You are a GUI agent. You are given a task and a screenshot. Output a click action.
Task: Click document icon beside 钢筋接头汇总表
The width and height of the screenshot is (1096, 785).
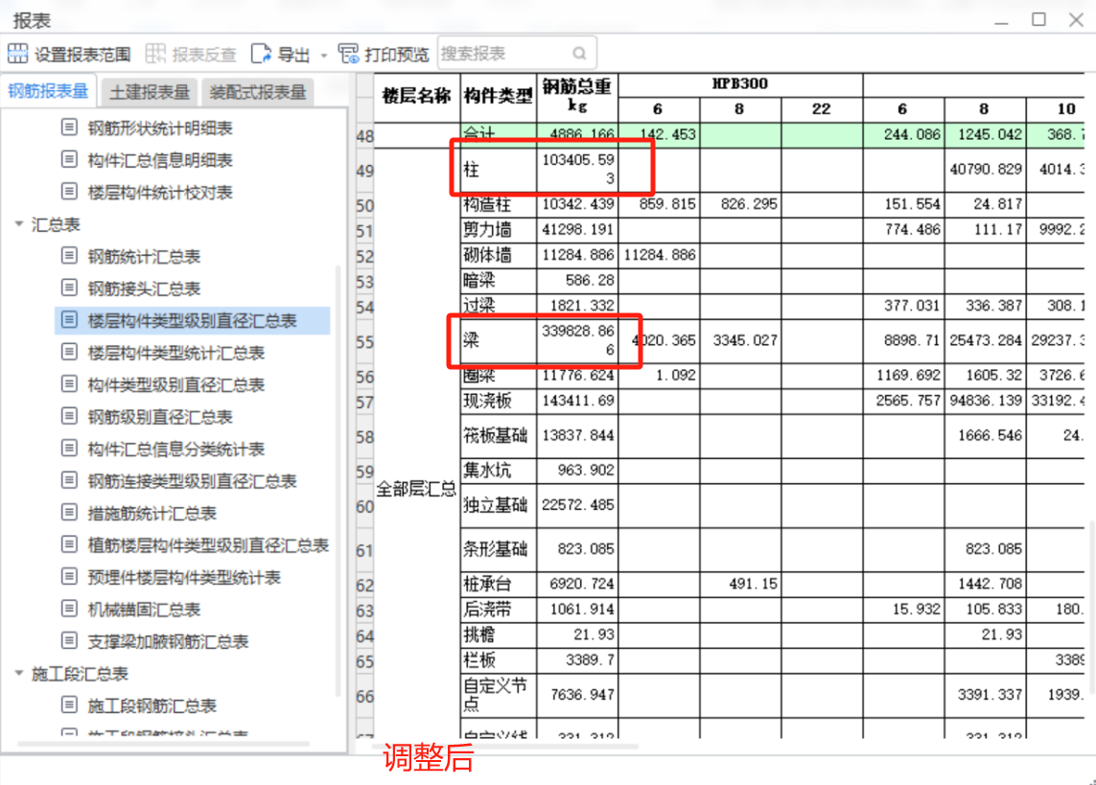click(69, 288)
